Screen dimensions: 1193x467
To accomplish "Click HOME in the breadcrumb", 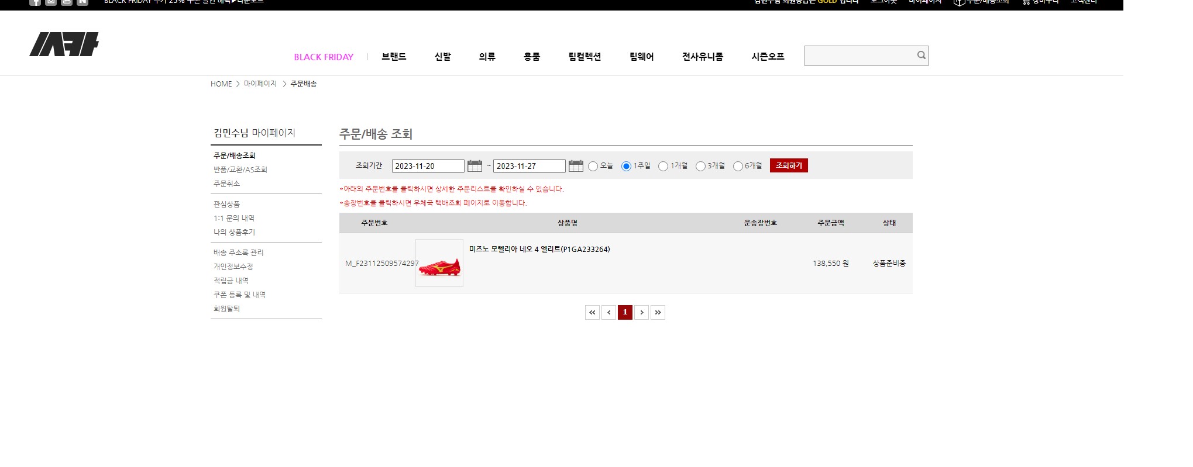I will click(x=221, y=84).
